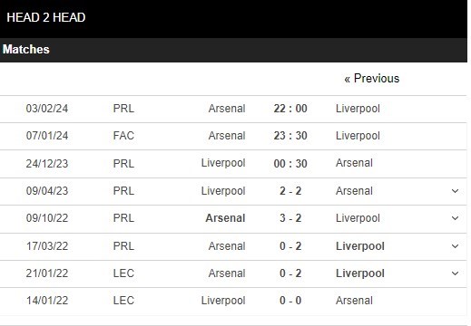This screenshot has height=326, width=471.
Task: Click the LEC label on 14/01/22 row
Action: 123,301
